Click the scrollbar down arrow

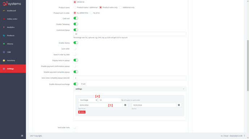pos(248,138)
